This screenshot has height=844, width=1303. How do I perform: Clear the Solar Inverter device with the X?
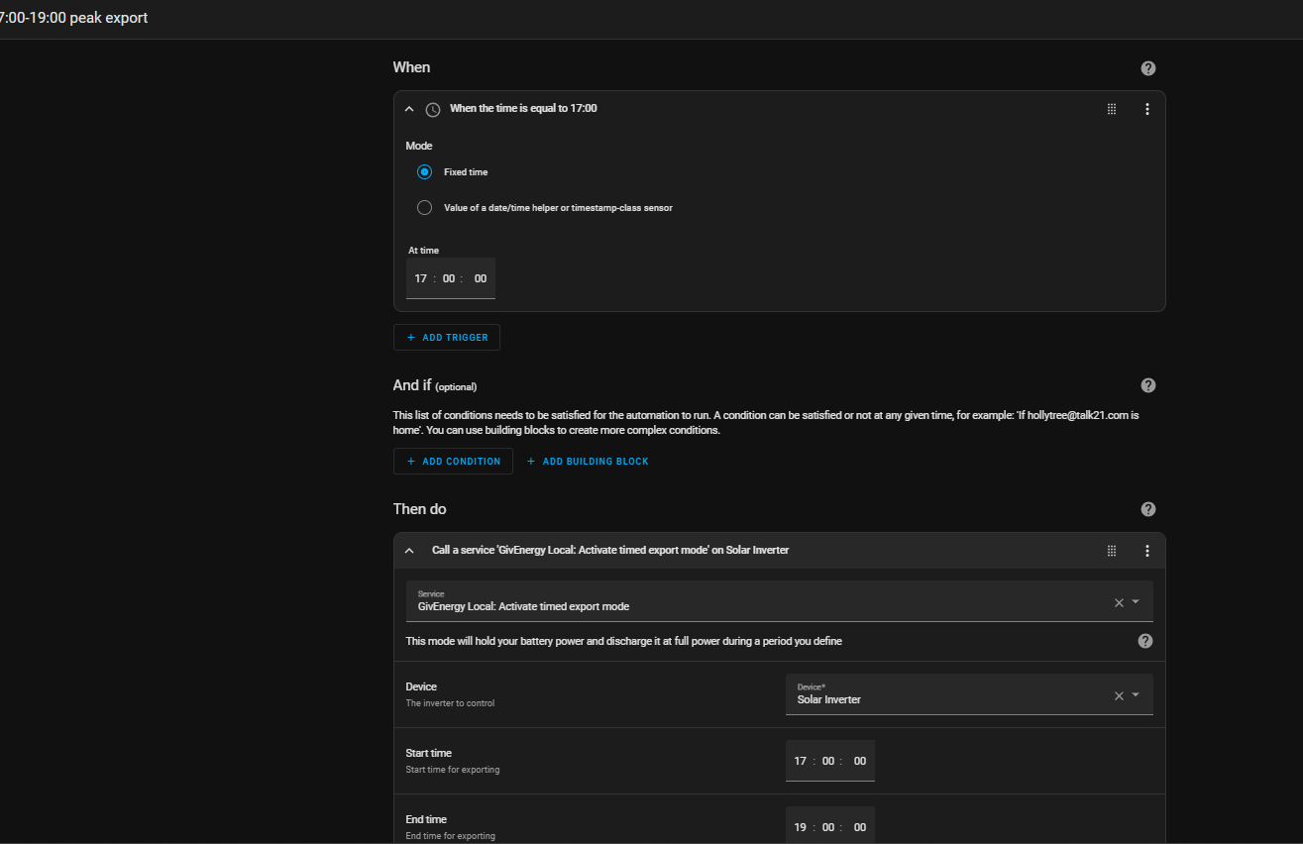pos(1119,695)
